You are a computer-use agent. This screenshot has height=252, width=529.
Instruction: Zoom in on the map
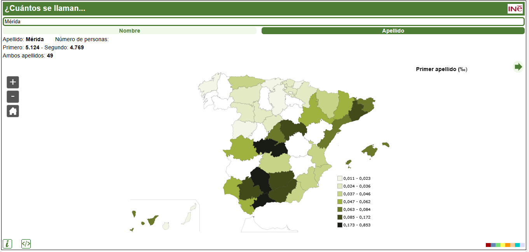[x=13, y=82]
